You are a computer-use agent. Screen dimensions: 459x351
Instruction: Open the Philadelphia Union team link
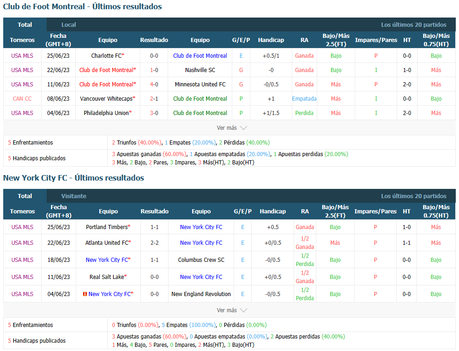tap(106, 113)
